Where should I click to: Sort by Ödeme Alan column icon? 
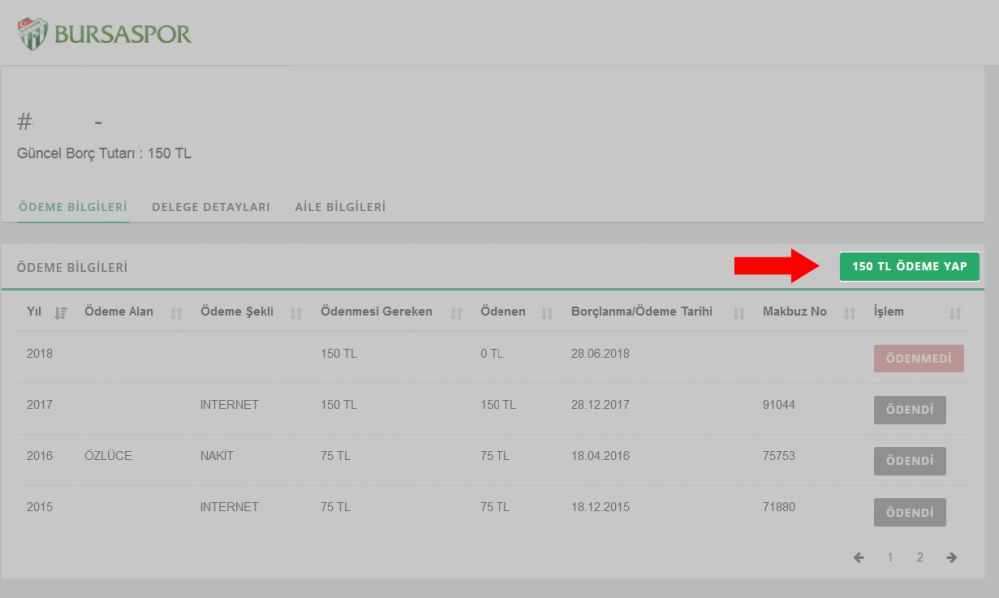(177, 313)
